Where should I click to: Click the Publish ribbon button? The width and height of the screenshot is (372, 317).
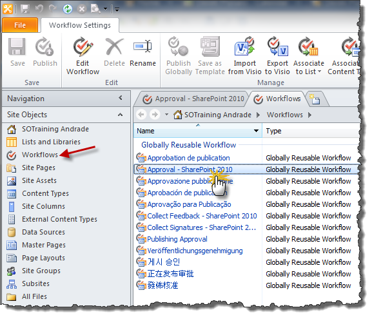(x=45, y=52)
